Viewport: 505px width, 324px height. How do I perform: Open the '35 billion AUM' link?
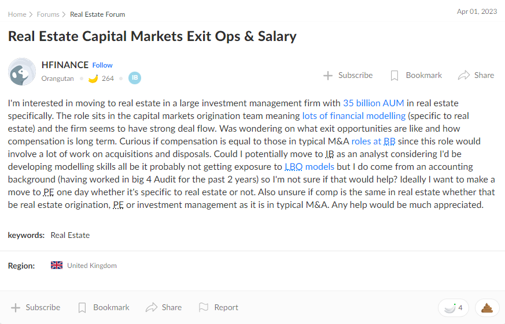[373, 103]
